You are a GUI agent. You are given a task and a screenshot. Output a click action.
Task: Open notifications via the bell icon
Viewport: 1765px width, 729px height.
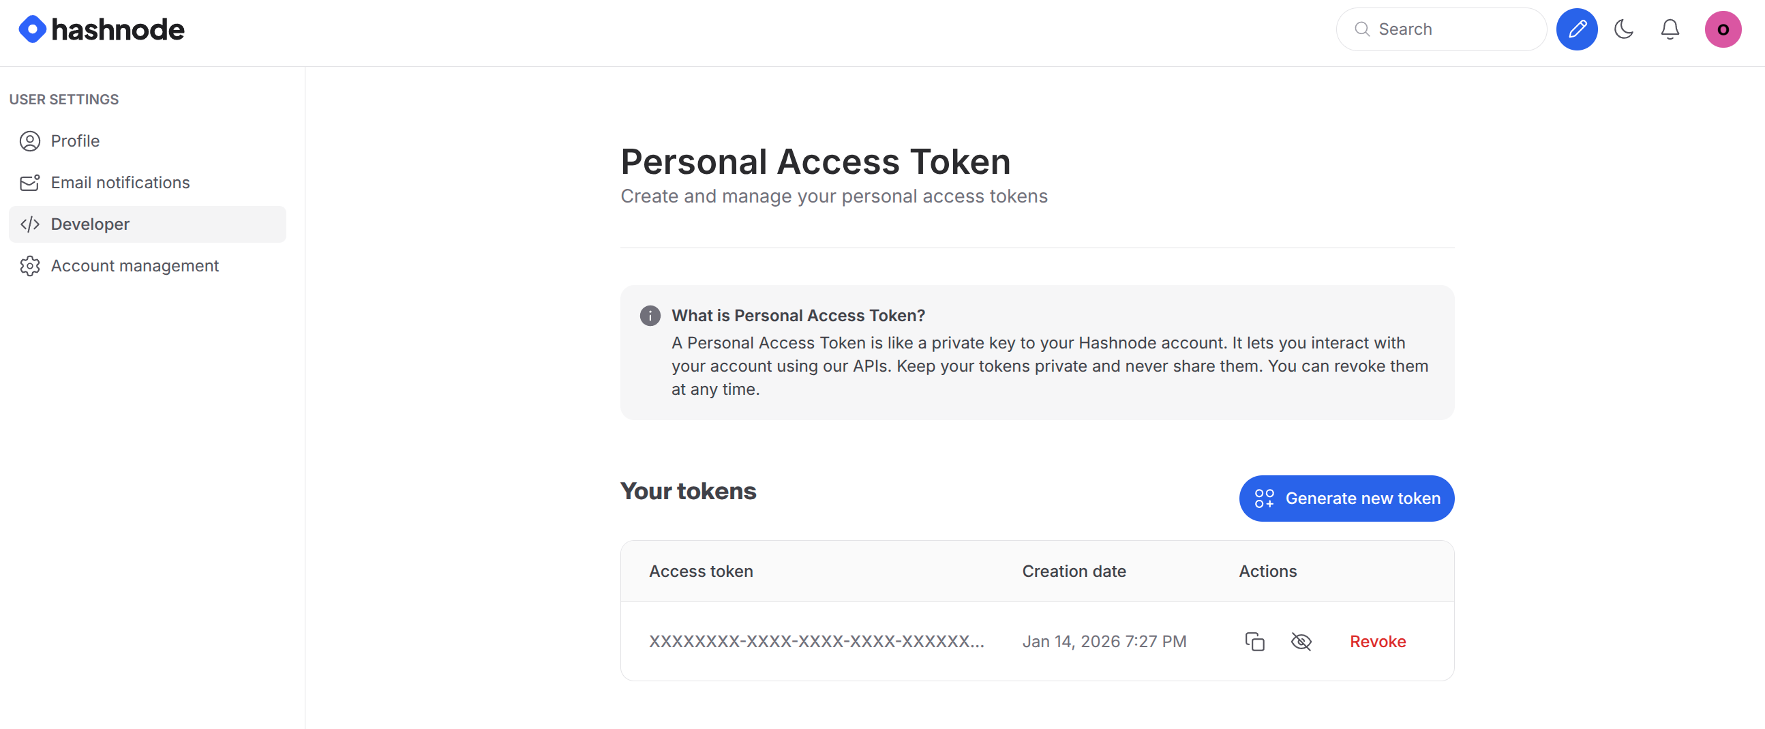click(1669, 29)
